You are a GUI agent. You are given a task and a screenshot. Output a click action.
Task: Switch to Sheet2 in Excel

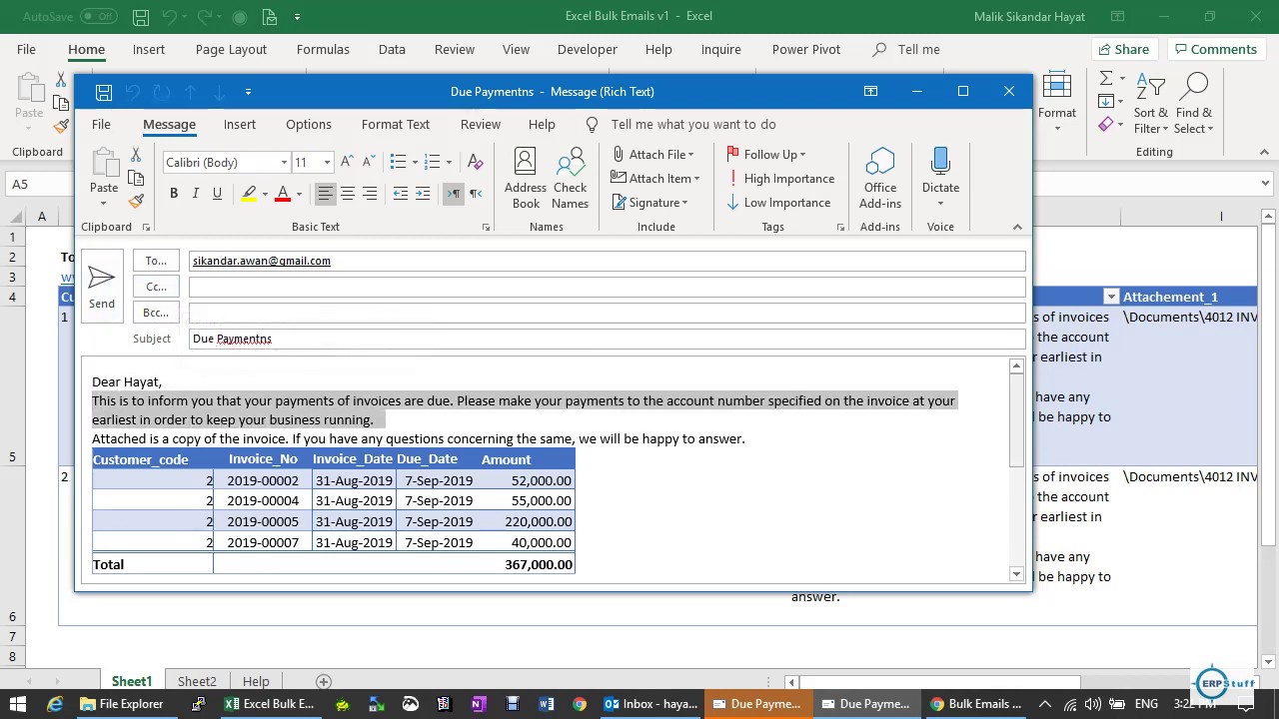197,681
